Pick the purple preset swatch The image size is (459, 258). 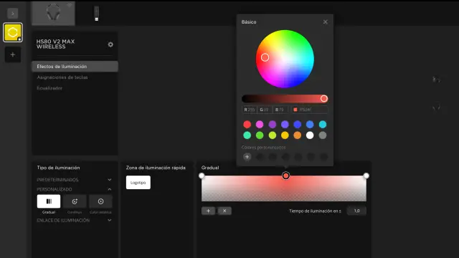[273, 124]
